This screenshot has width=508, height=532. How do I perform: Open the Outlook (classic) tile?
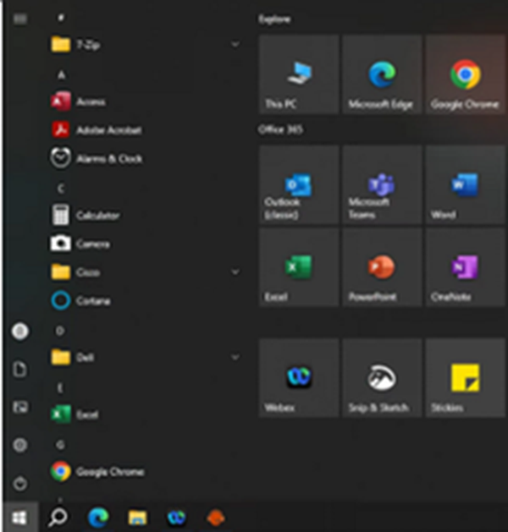[x=299, y=185]
